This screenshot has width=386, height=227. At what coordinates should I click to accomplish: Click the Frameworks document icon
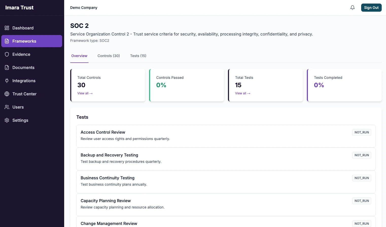point(7,41)
